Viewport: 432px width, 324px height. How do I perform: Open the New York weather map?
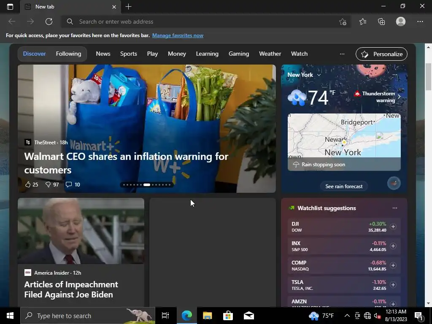(344, 142)
